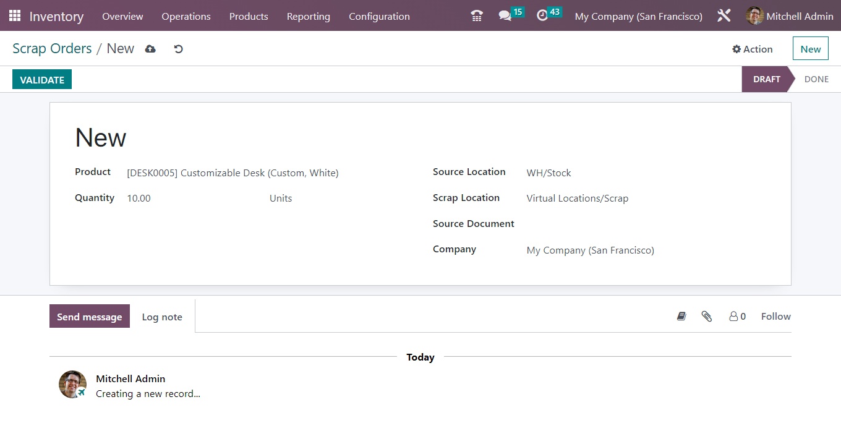841x423 pixels.
Task: Click the VALIDATE button
Action: 41,79
